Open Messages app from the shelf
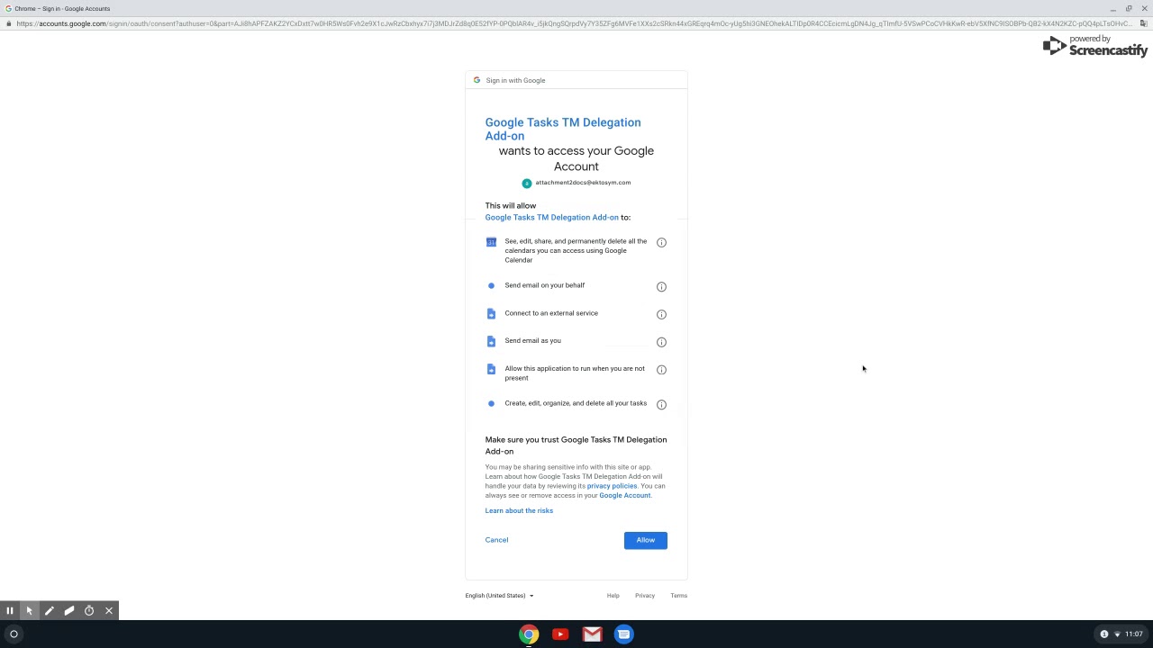 [x=623, y=634]
